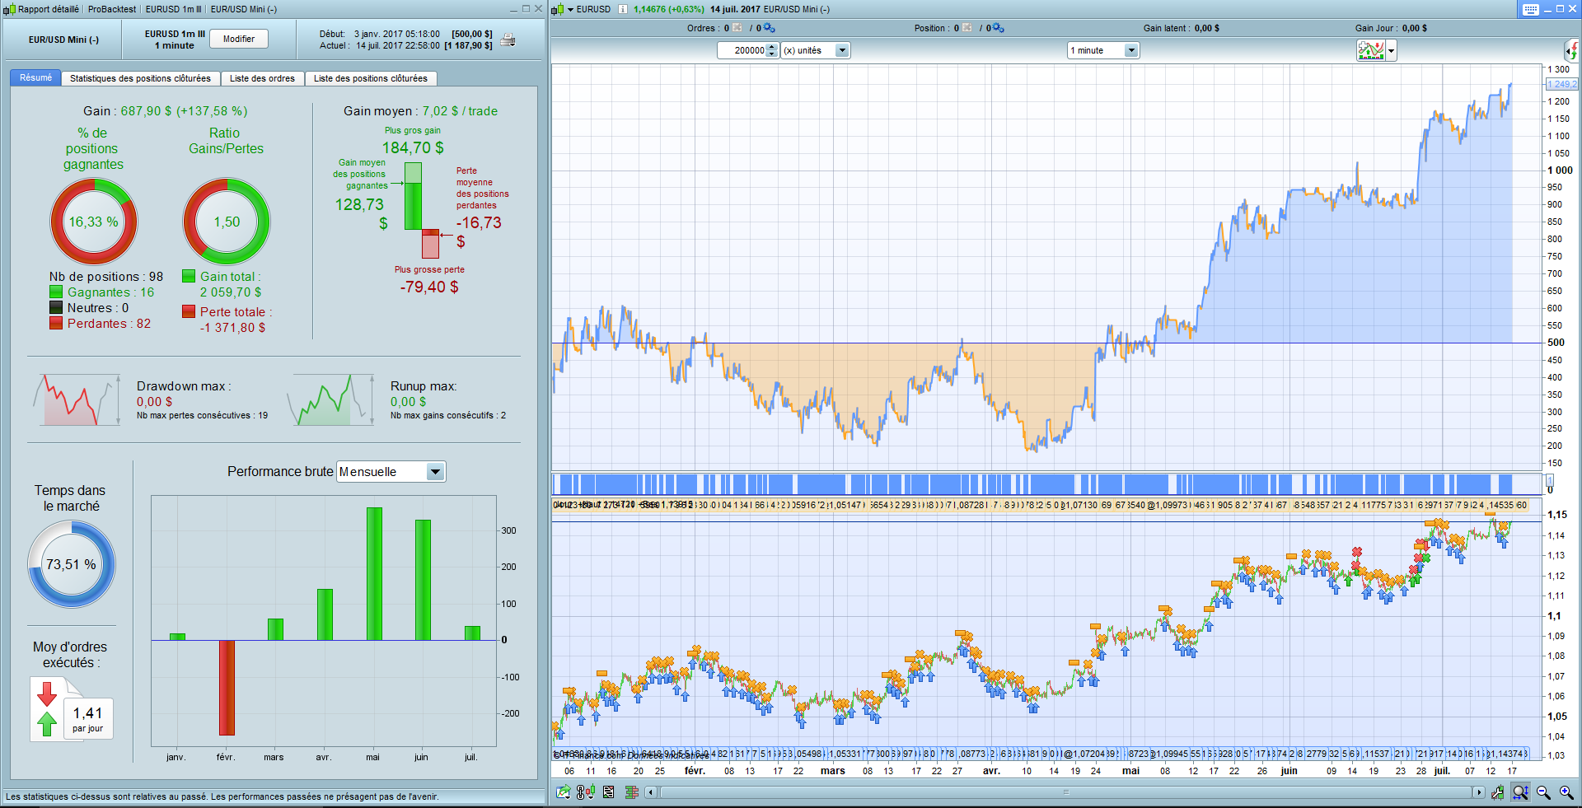
Task: Click the save/export chart icon in the bottom toolbar
Action: [x=564, y=792]
